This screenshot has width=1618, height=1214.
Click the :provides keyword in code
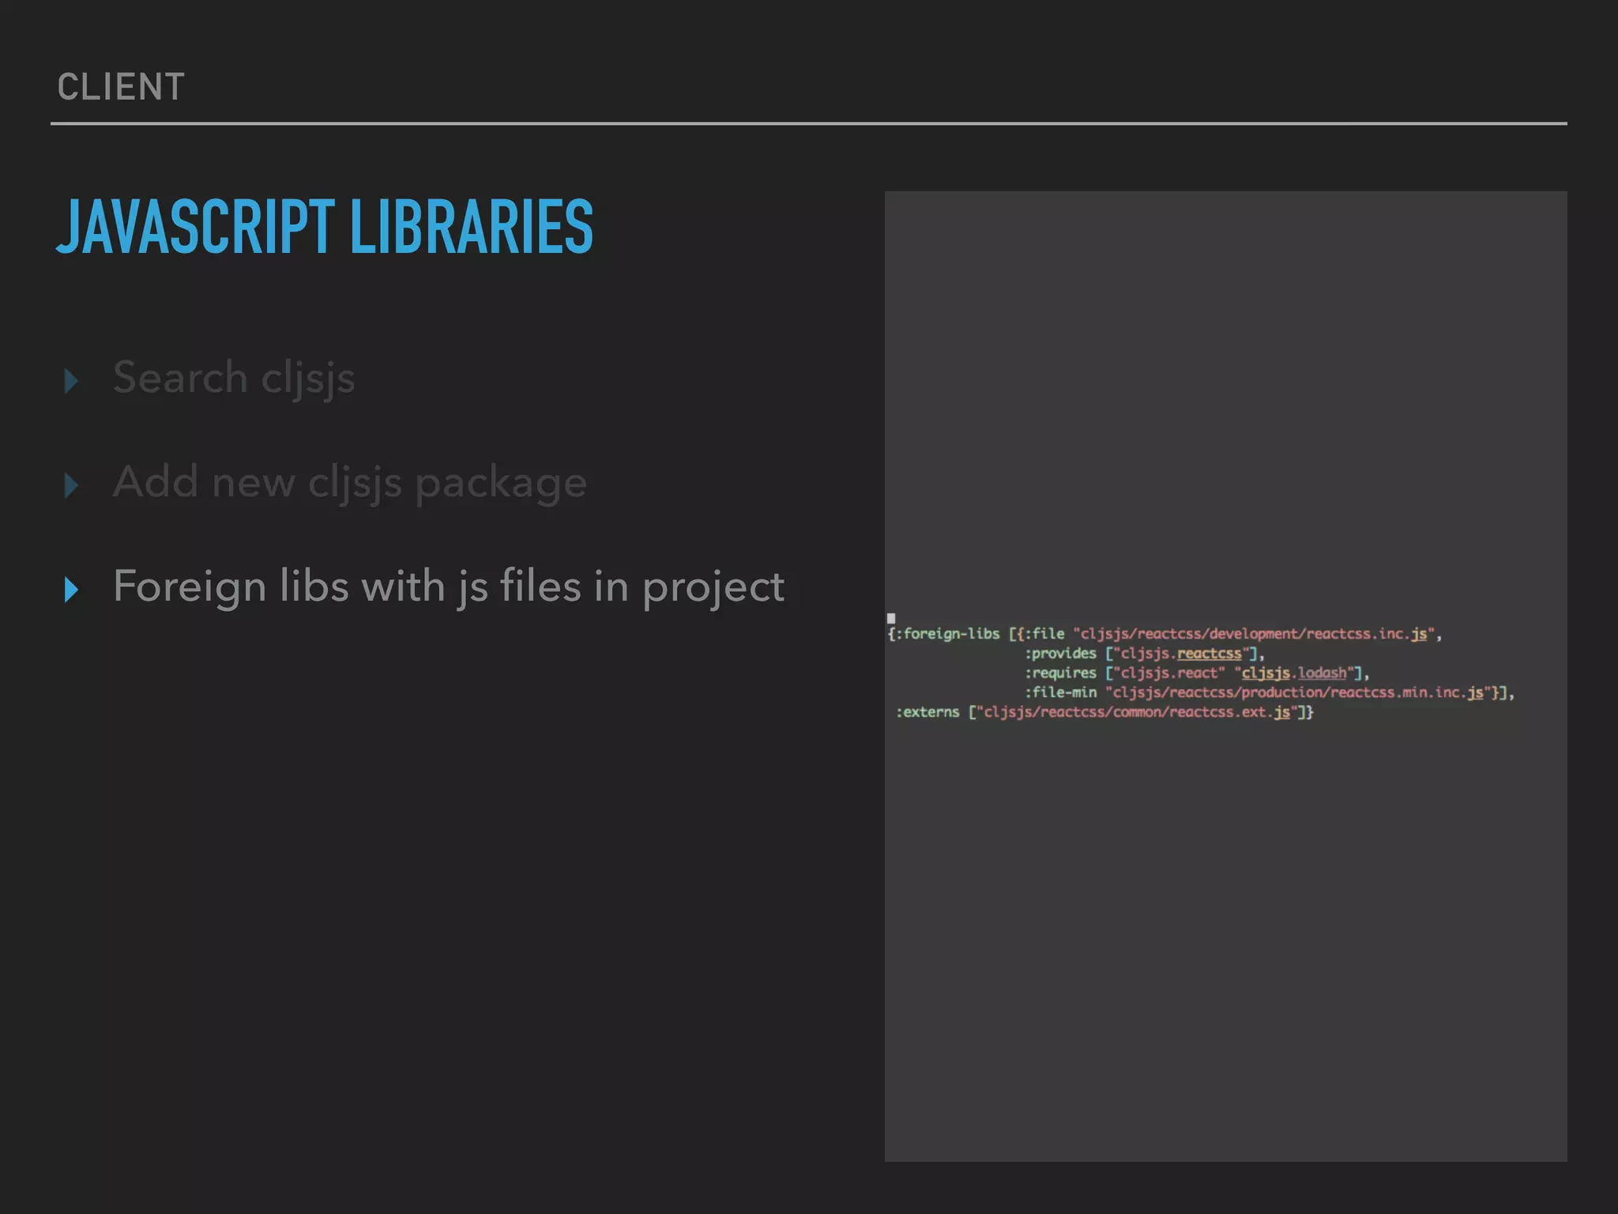click(1060, 654)
